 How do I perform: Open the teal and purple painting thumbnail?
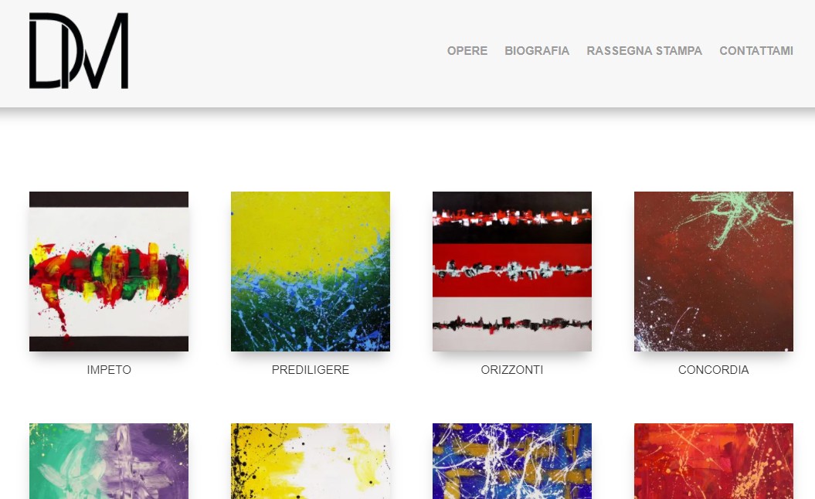click(109, 461)
